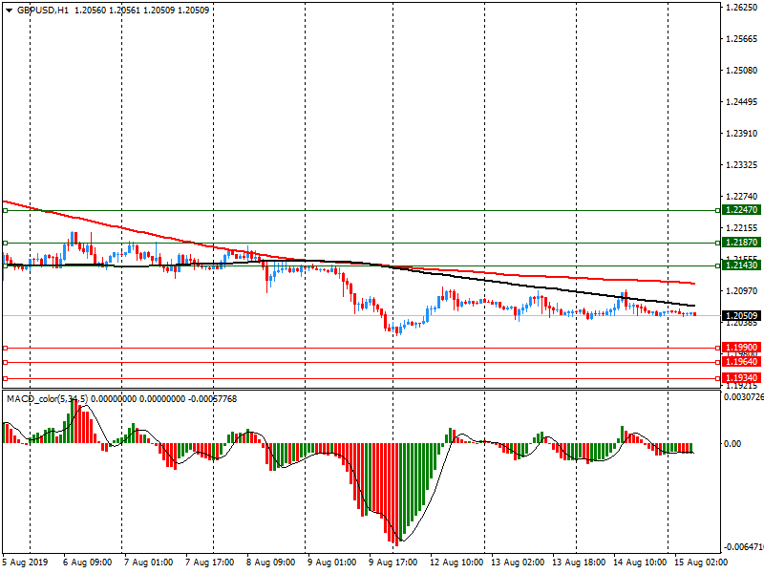
Task: Click the GBPUSD,H1 chart title dropdown arrow
Action: [x=9, y=11]
